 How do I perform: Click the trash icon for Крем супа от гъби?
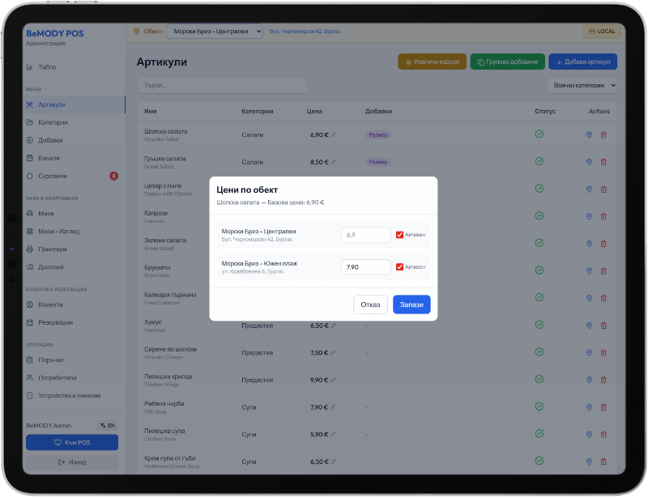click(x=603, y=462)
